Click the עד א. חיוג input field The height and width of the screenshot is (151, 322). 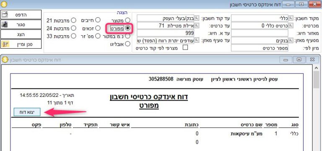[165, 33]
